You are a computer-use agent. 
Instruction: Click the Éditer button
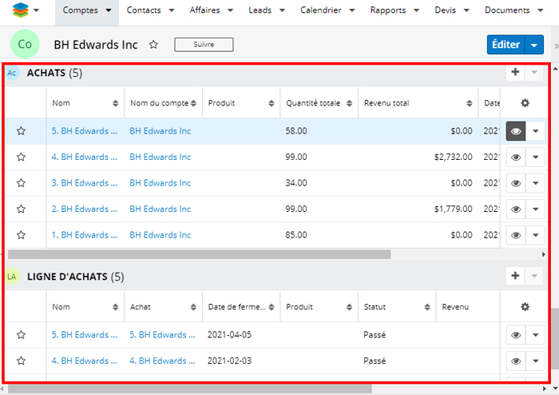click(x=505, y=45)
